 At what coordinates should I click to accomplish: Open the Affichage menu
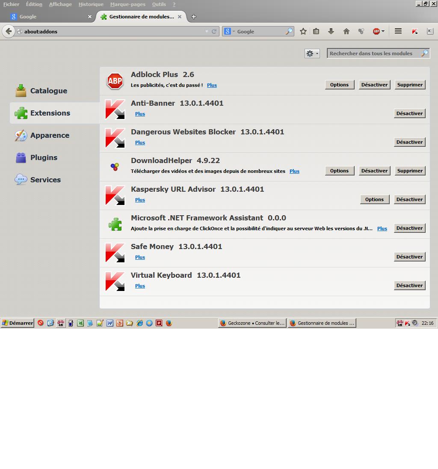click(x=60, y=4)
